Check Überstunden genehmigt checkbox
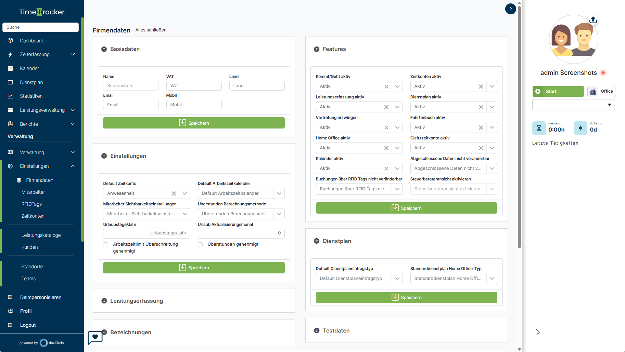The image size is (625, 352). 200,245
